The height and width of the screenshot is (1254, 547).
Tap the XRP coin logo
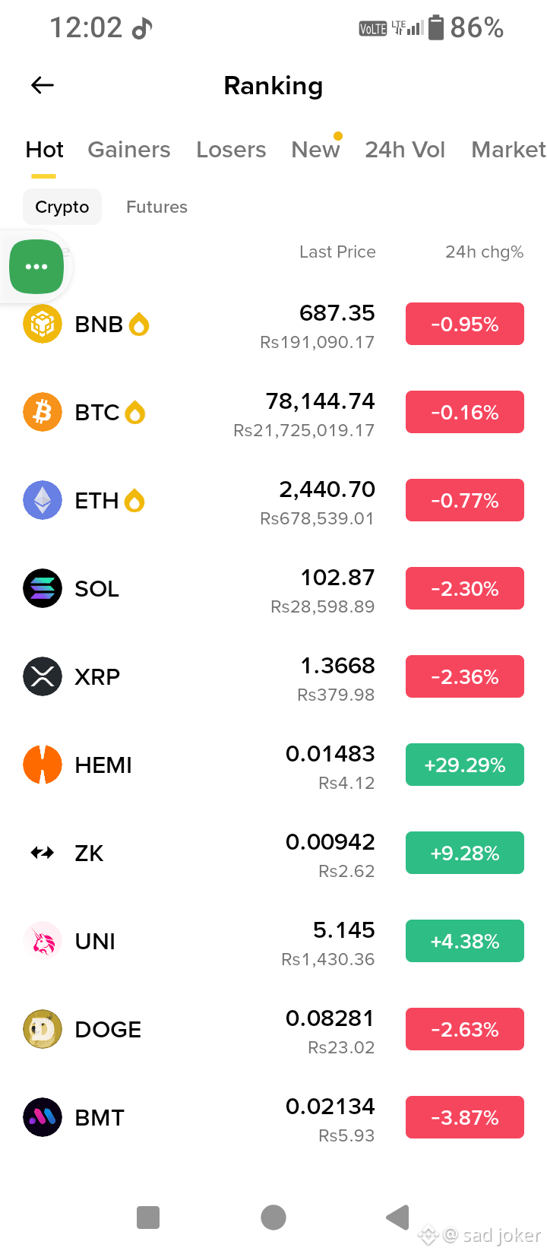click(43, 676)
